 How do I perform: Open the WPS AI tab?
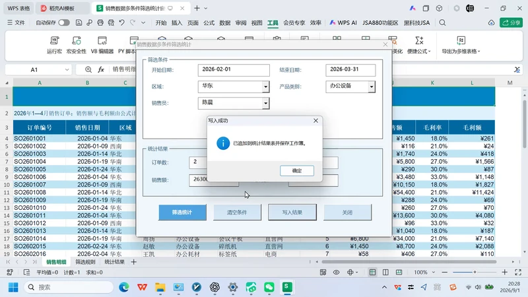[x=343, y=22]
